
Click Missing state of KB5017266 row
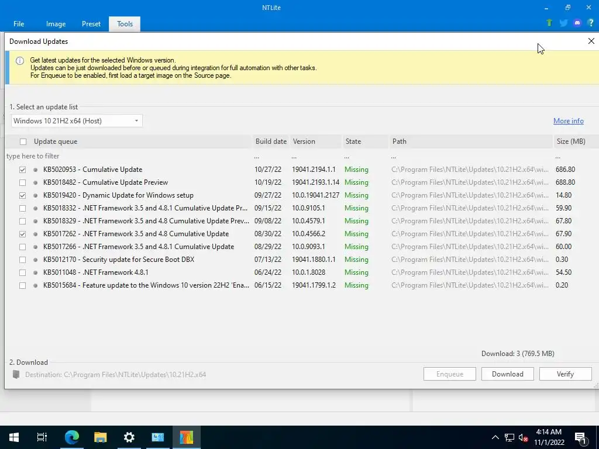(356, 247)
